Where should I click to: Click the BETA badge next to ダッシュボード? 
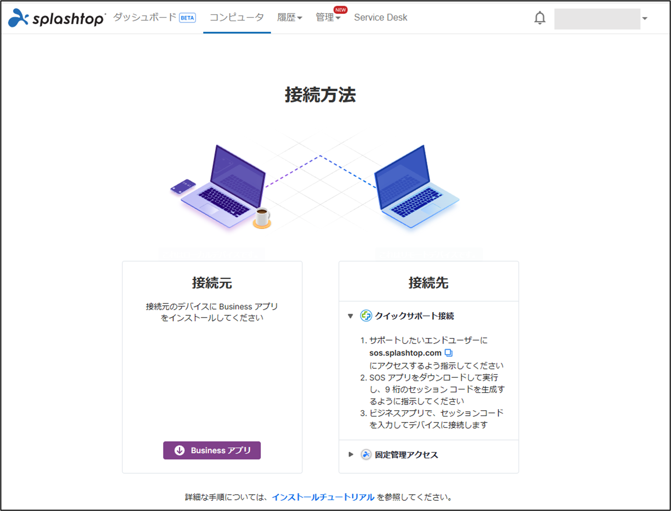click(x=187, y=18)
